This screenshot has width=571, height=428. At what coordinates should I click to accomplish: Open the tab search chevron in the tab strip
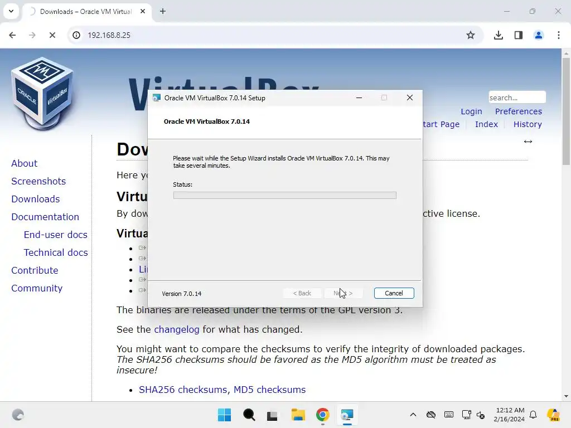[11, 11]
